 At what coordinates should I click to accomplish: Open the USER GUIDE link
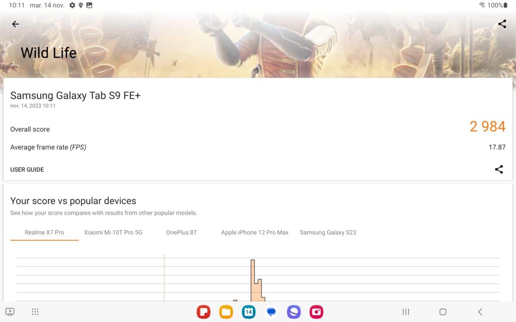tap(27, 170)
